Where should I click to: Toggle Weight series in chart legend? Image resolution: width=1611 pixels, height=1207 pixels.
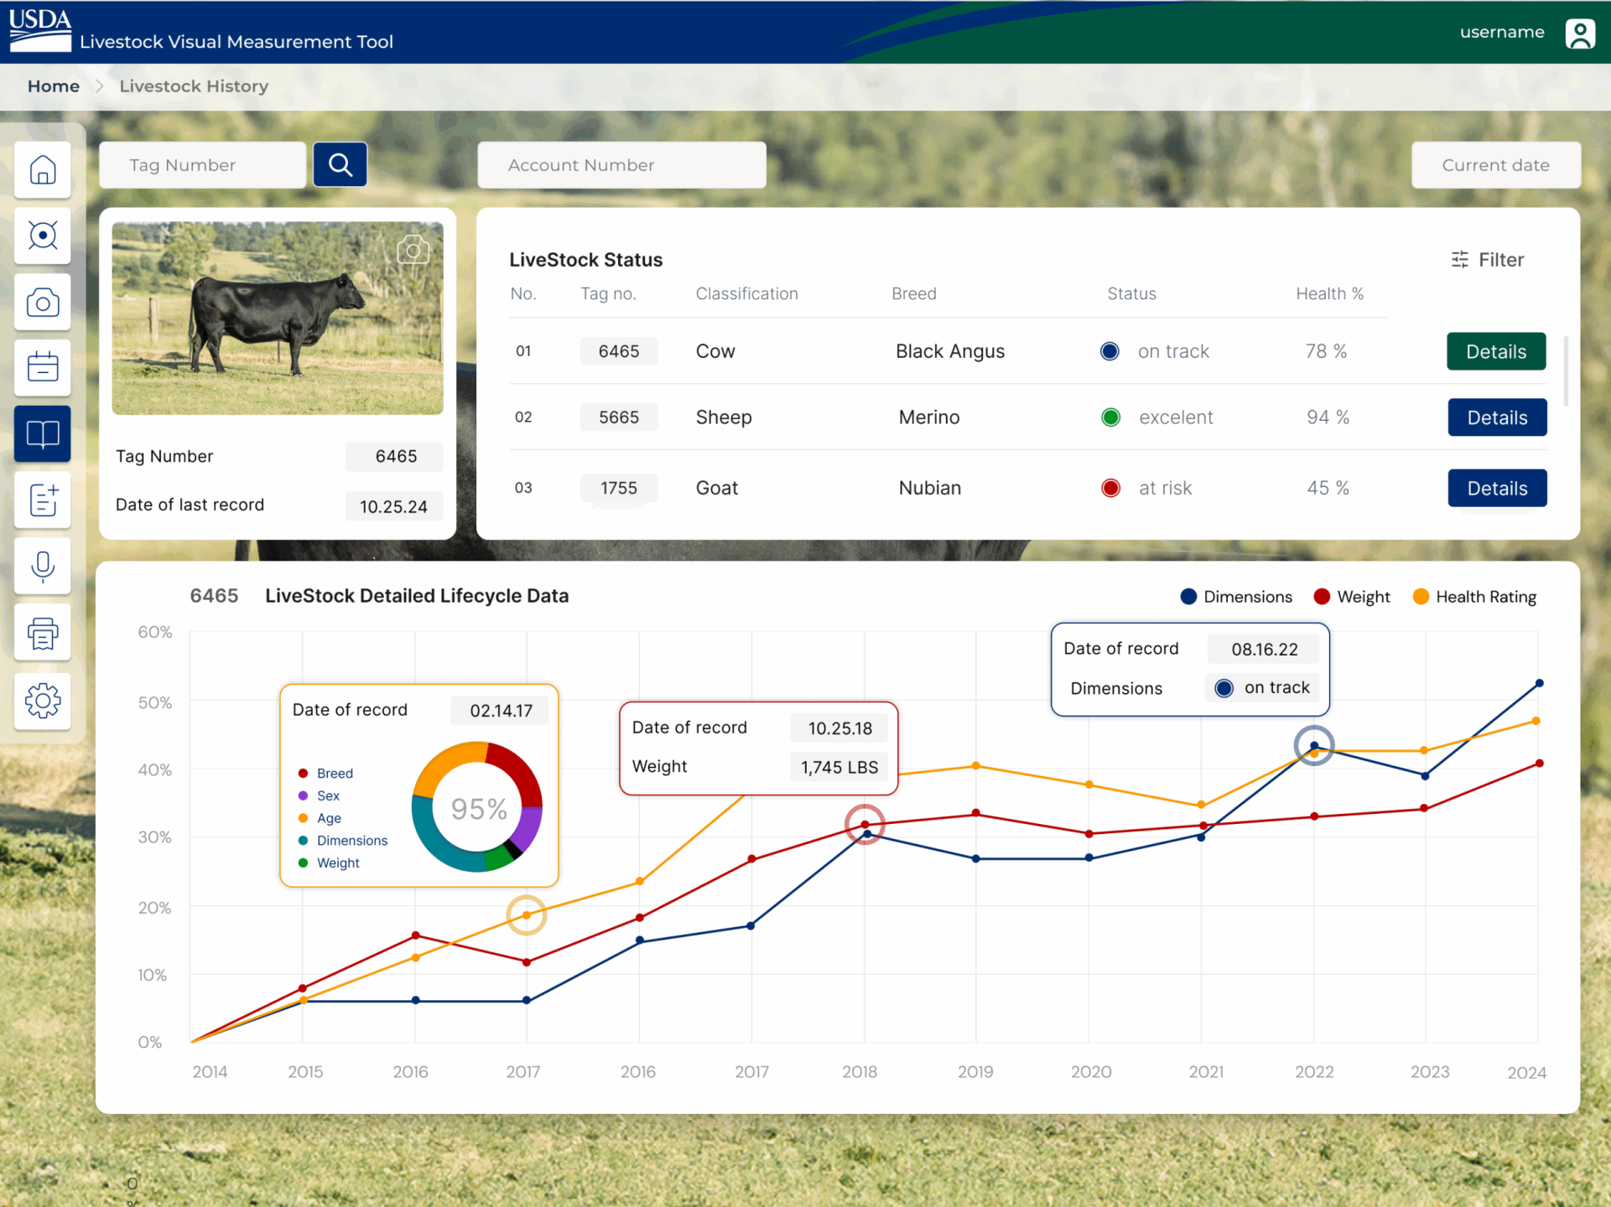[x=1351, y=597]
